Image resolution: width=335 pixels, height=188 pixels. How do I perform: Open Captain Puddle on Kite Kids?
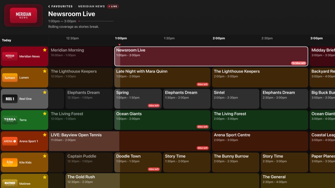pyautogui.click(x=89, y=162)
